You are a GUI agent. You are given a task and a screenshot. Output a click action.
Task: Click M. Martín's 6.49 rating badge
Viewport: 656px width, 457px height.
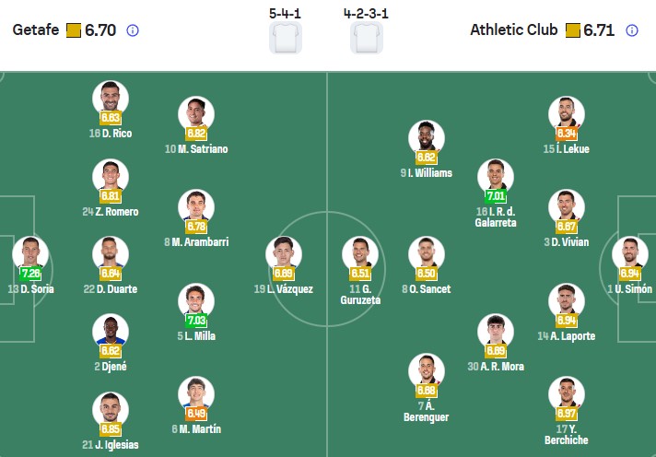coord(196,414)
